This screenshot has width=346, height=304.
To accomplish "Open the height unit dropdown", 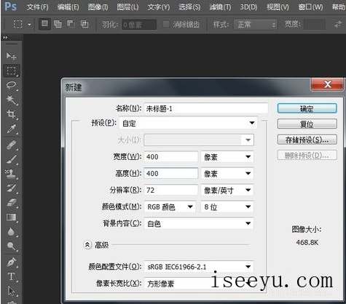I will pos(227,174).
